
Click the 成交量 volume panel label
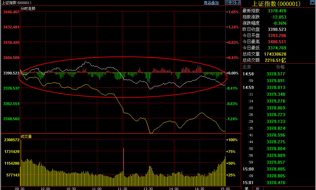click(26, 136)
